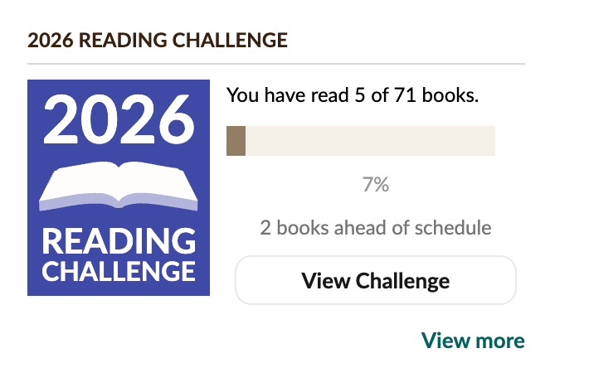
Task: Click the 7% progress percentage label
Action: pos(375,185)
